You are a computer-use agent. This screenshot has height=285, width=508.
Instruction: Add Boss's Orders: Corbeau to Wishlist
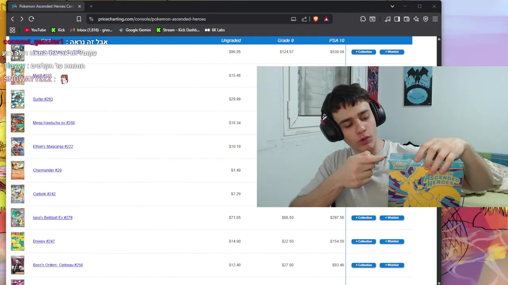[392, 265]
